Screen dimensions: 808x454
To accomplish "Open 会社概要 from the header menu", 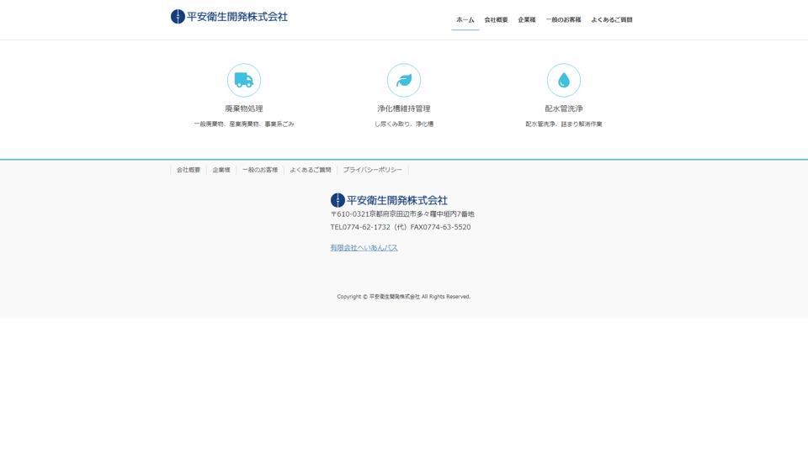I will point(496,20).
